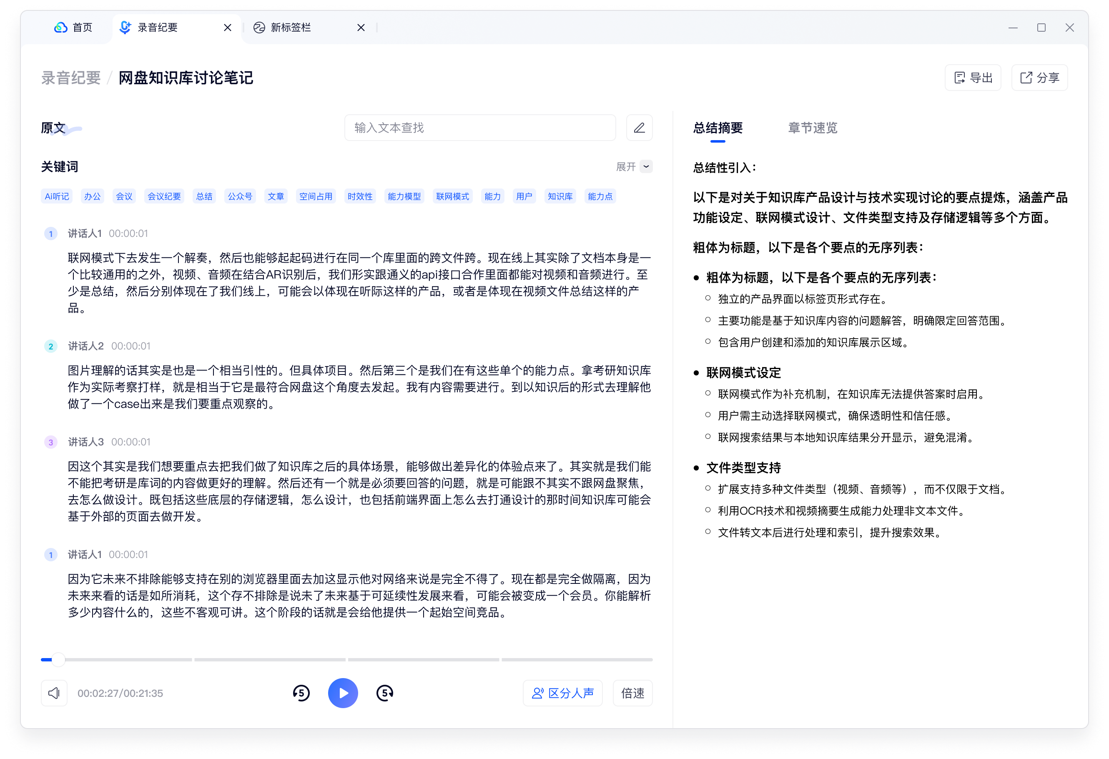Viewport: 1109px width, 759px height.
Task: Click the 文件类型支持 summary heading
Action: [743, 468]
